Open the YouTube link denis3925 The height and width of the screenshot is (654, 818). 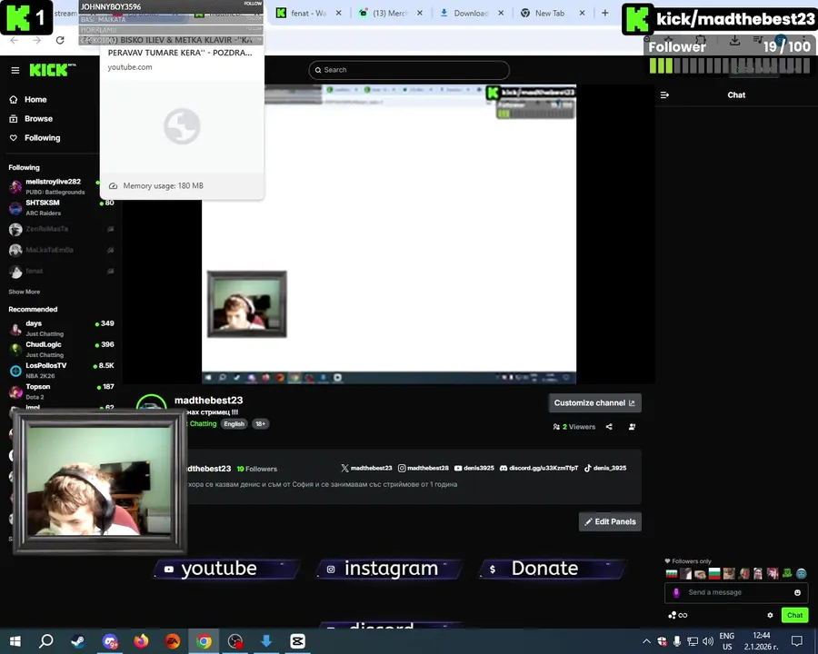click(x=474, y=468)
